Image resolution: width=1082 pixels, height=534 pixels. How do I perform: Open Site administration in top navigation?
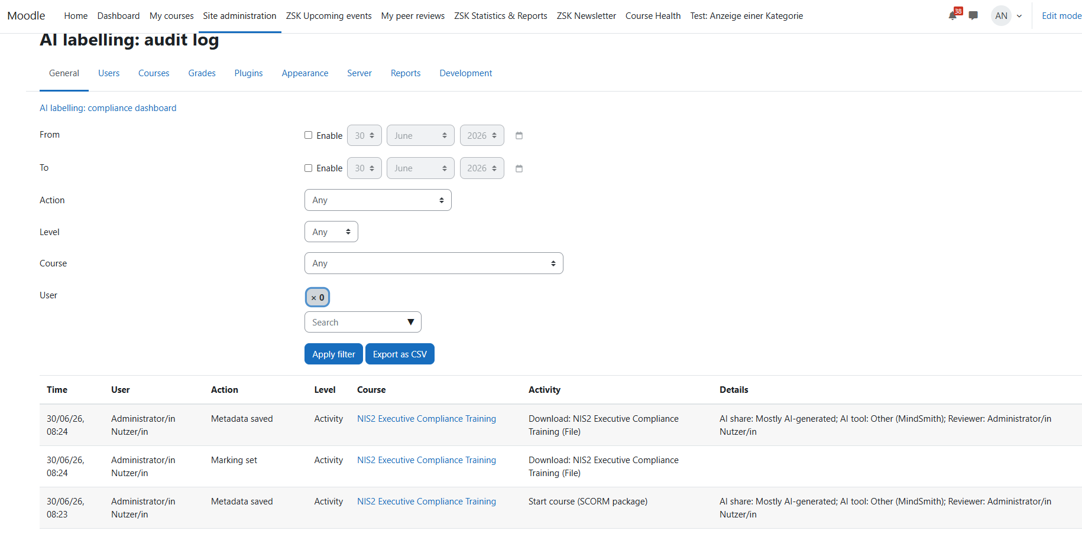[239, 16]
